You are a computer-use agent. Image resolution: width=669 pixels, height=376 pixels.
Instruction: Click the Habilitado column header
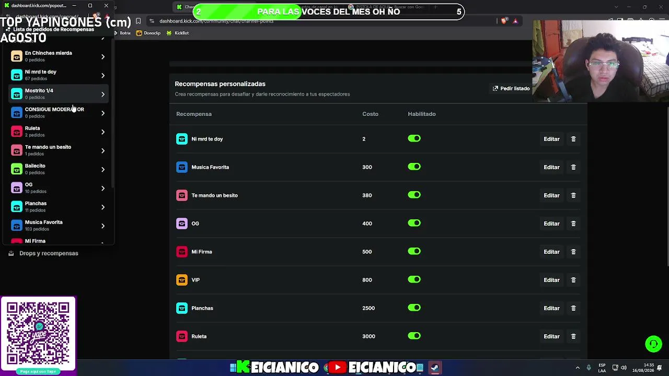[x=422, y=114]
